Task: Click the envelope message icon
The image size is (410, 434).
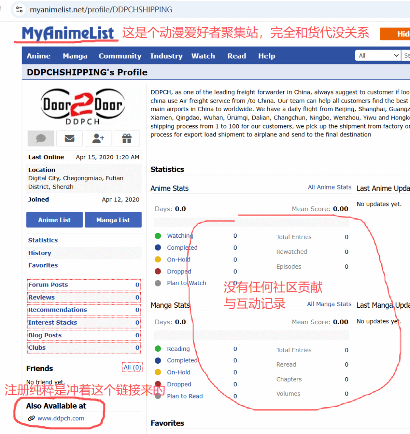Action: 70,139
